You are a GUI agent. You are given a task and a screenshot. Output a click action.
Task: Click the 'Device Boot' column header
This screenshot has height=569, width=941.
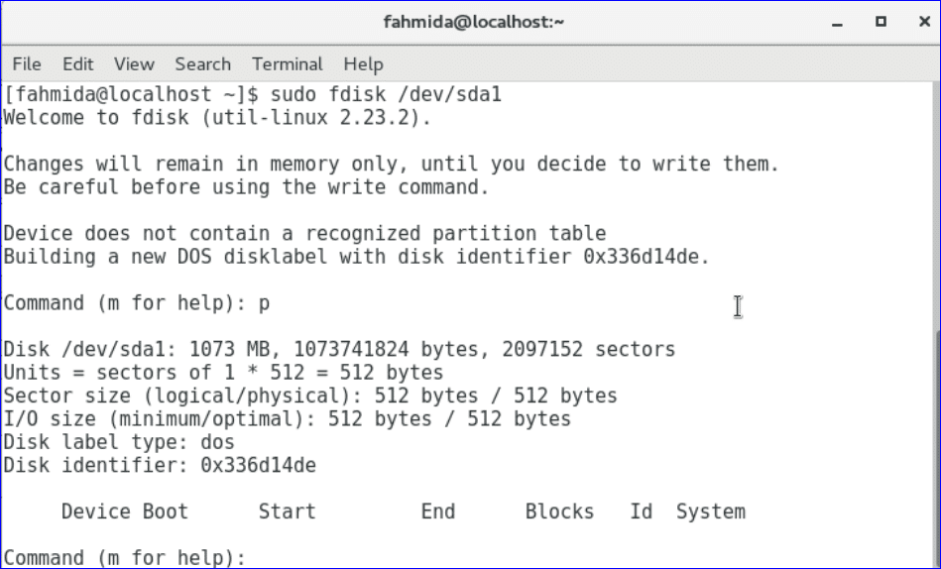(124, 512)
